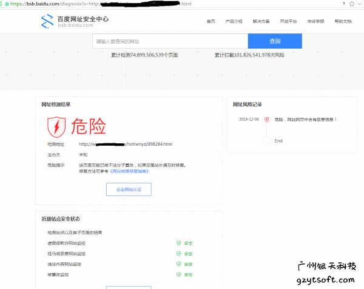364x289 pixels.
Task: Click the 近期站点安全状态 section heading
Action: pos(61,219)
